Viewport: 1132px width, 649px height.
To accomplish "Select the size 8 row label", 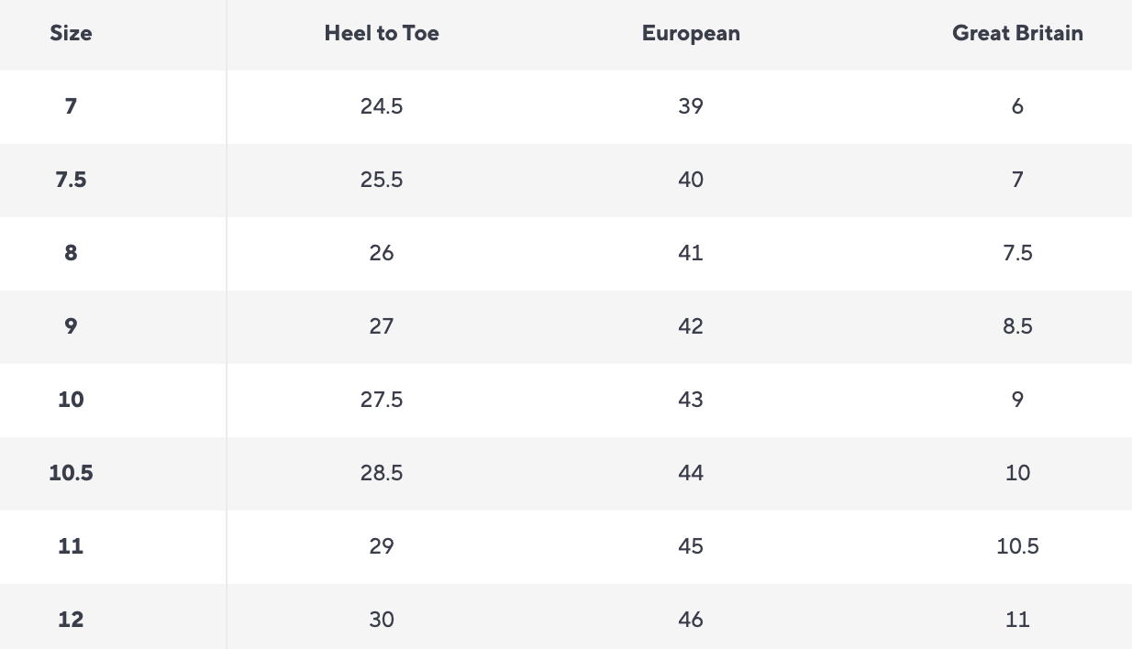I will pos(71,253).
